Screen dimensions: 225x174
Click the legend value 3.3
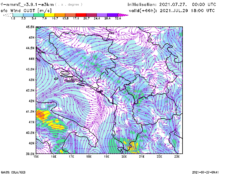click(23, 18)
